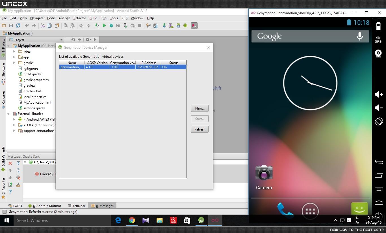This screenshot has height=233, width=386.
Task: Click the Cut scissors icon
Action: [43, 25]
